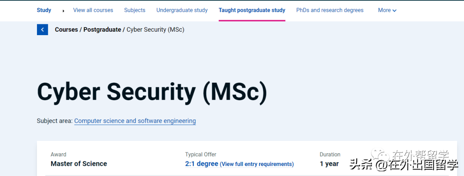
Task: Click the Courses breadcrumb link
Action: (x=66, y=30)
